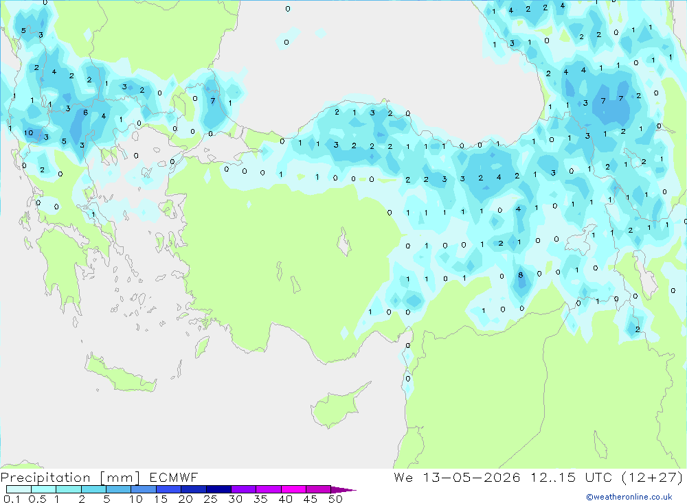Click legend scale label '0.1'
The width and height of the screenshot is (687, 503).
(12, 499)
